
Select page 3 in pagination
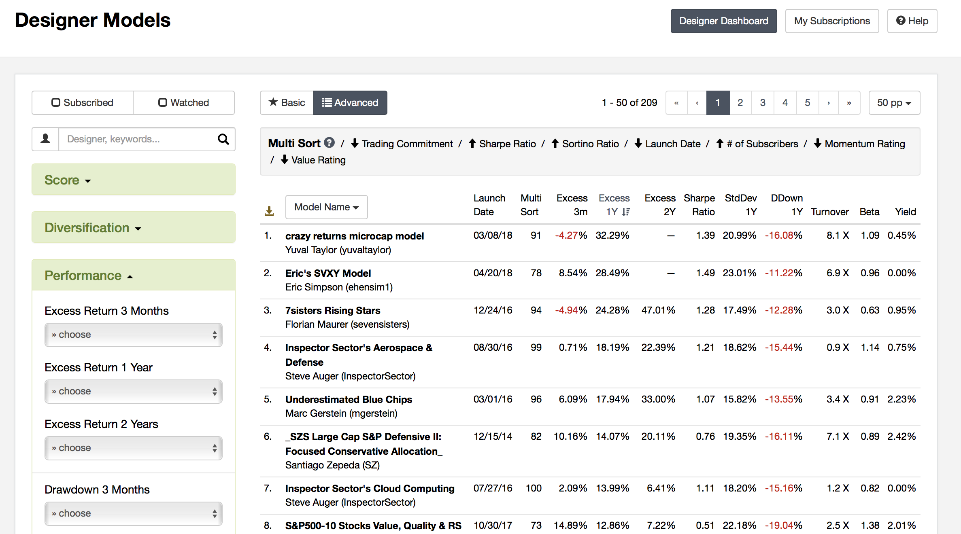(763, 103)
